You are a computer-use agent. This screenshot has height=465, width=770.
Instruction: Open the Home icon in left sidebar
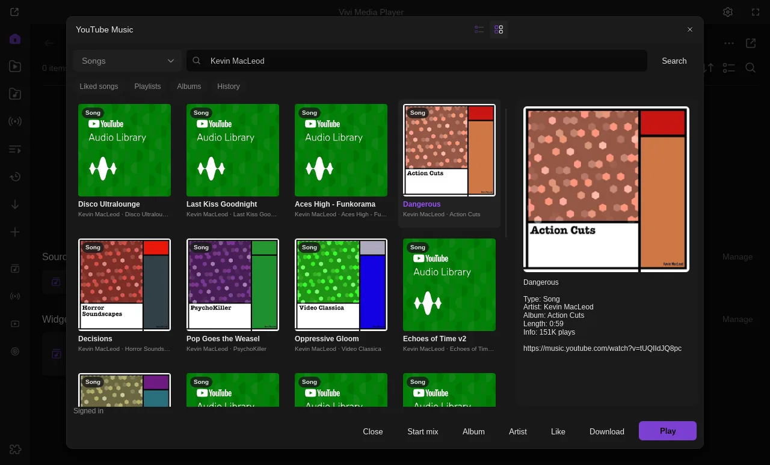[x=15, y=39]
